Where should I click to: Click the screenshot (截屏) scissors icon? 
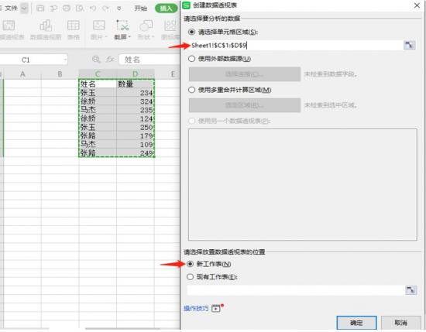coord(122,26)
